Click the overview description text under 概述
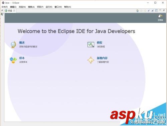The height and width of the screenshot is (126, 167). 28,47
